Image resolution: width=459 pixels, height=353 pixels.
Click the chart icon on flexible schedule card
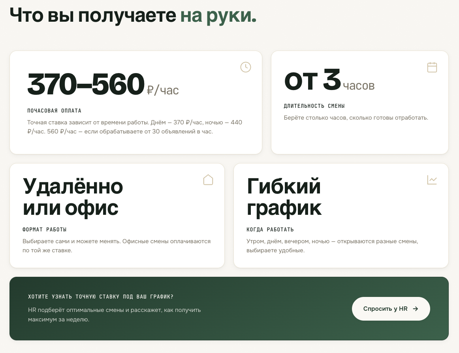(x=432, y=180)
